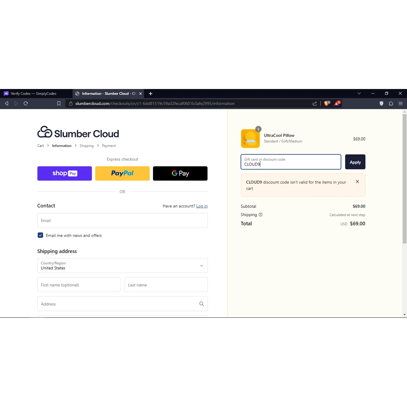Pay with Shop Pay button
This screenshot has width=407, height=407.
coord(65,173)
